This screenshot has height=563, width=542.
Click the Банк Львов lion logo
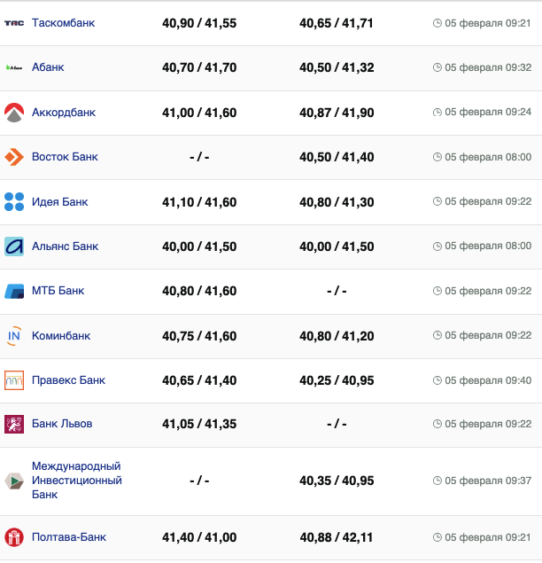[x=14, y=424]
